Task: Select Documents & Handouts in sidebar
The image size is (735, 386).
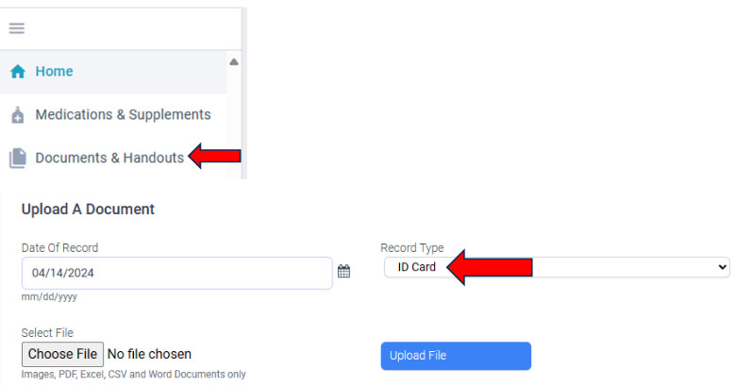Action: pos(109,158)
